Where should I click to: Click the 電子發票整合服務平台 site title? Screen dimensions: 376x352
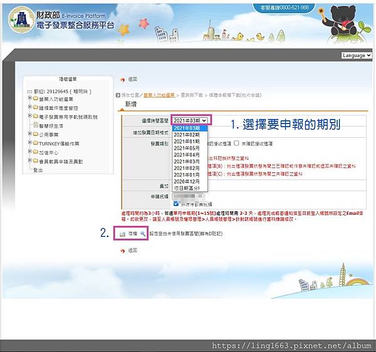pyautogui.click(x=75, y=26)
